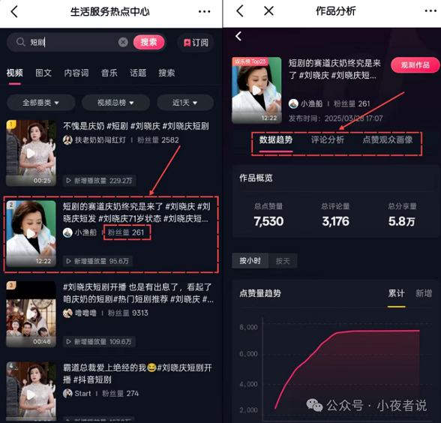The width and height of the screenshot is (441, 423).
Task: Play the 娱乐榜 Top23 video thumbnail
Action: [x=256, y=90]
